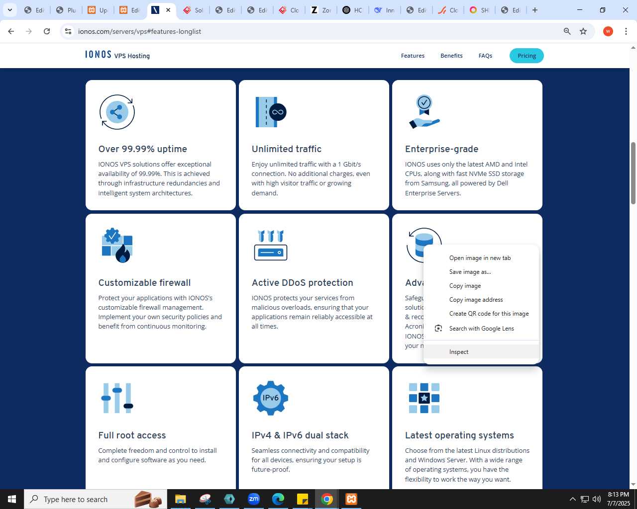The image size is (637, 509).
Task: Click the Google Lens icon in context menu
Action: click(x=438, y=328)
